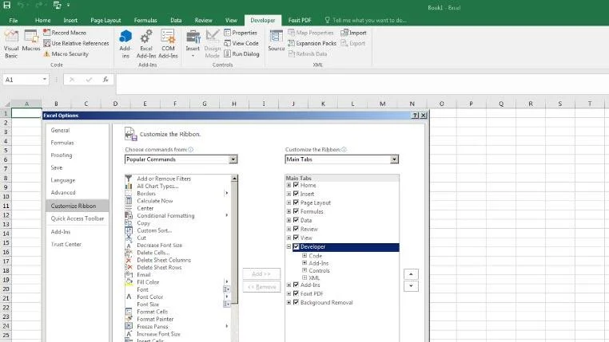Viewport: 609px width, 342px height.
Task: Switch to the Foxit PDF tab
Action: 300,20
